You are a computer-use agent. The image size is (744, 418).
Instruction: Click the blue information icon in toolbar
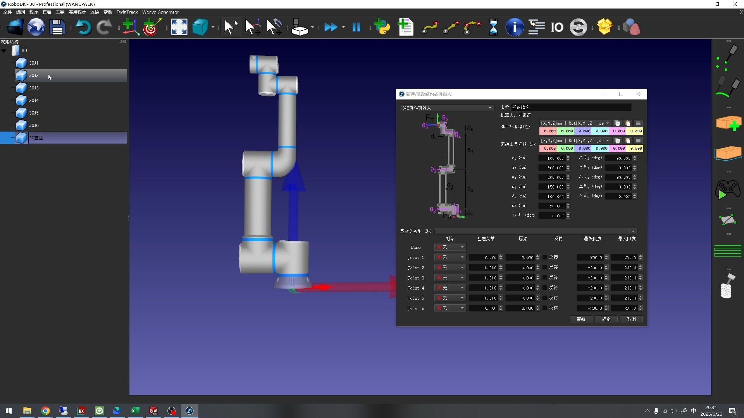tap(515, 27)
